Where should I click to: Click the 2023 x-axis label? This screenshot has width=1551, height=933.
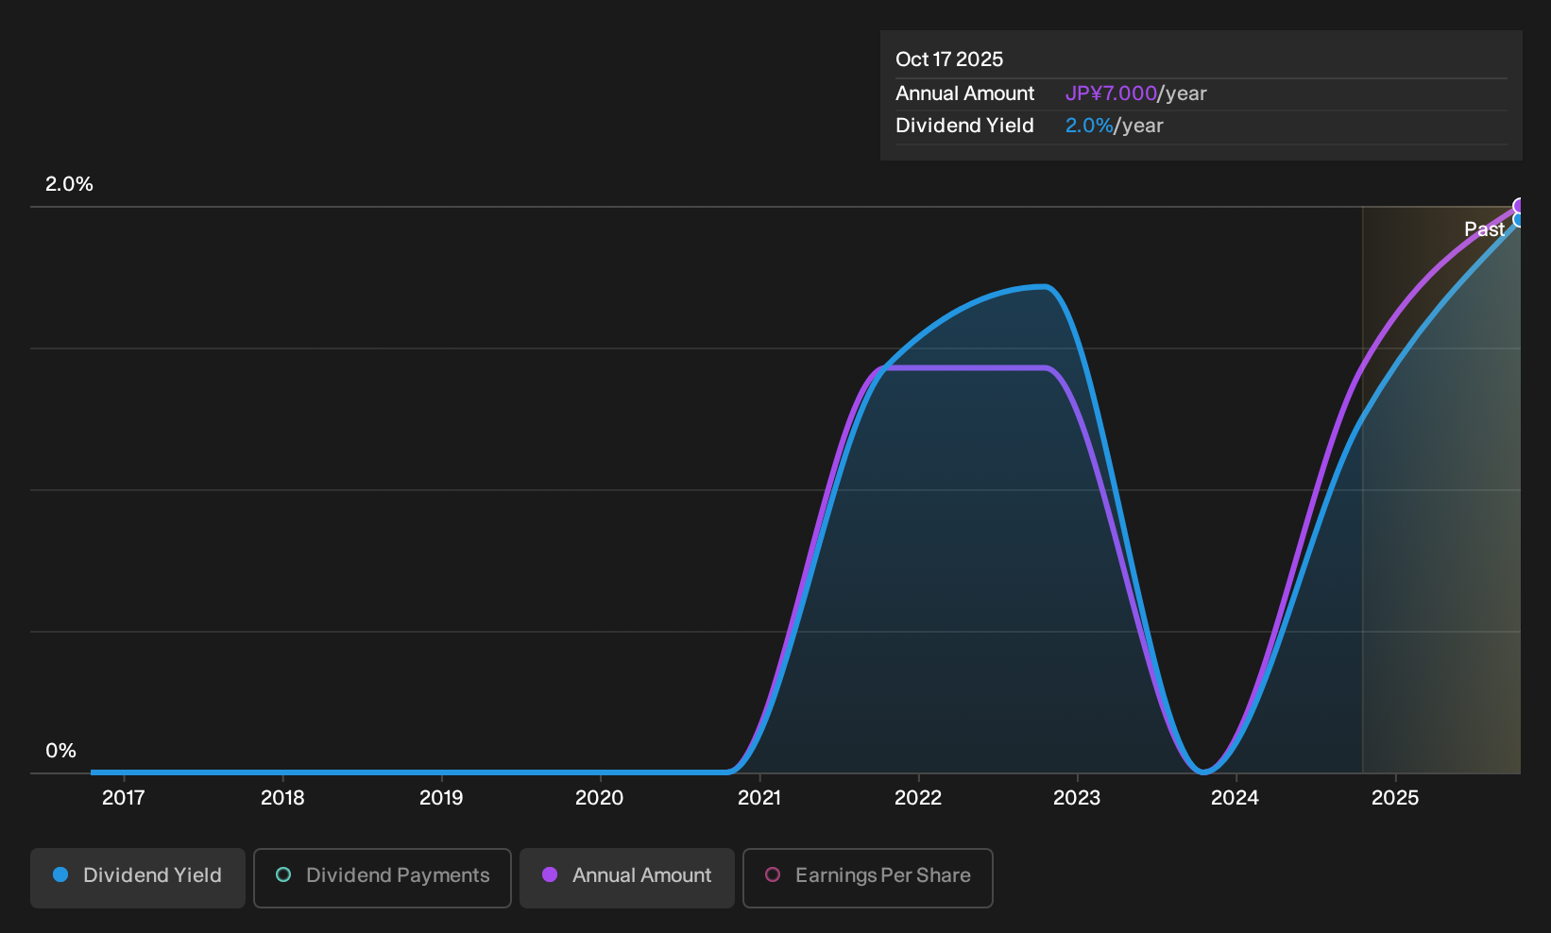pyautogui.click(x=1077, y=798)
